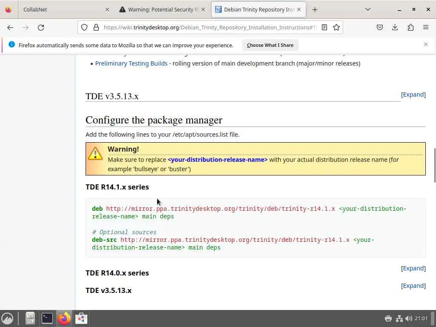The width and height of the screenshot is (436, 327).
Task: Click the Configure the package manager heading
Action: [154, 120]
